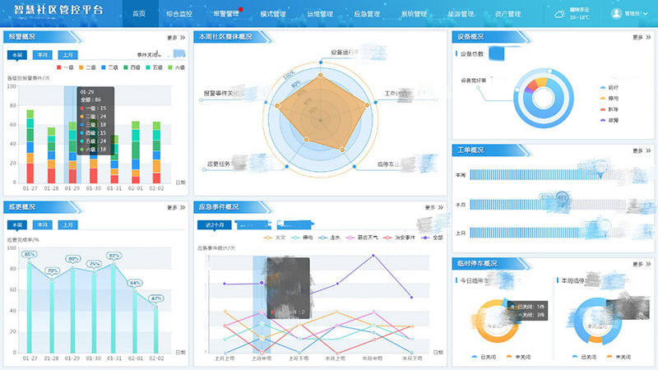Click the 85% patrol completion marker

coord(30,255)
